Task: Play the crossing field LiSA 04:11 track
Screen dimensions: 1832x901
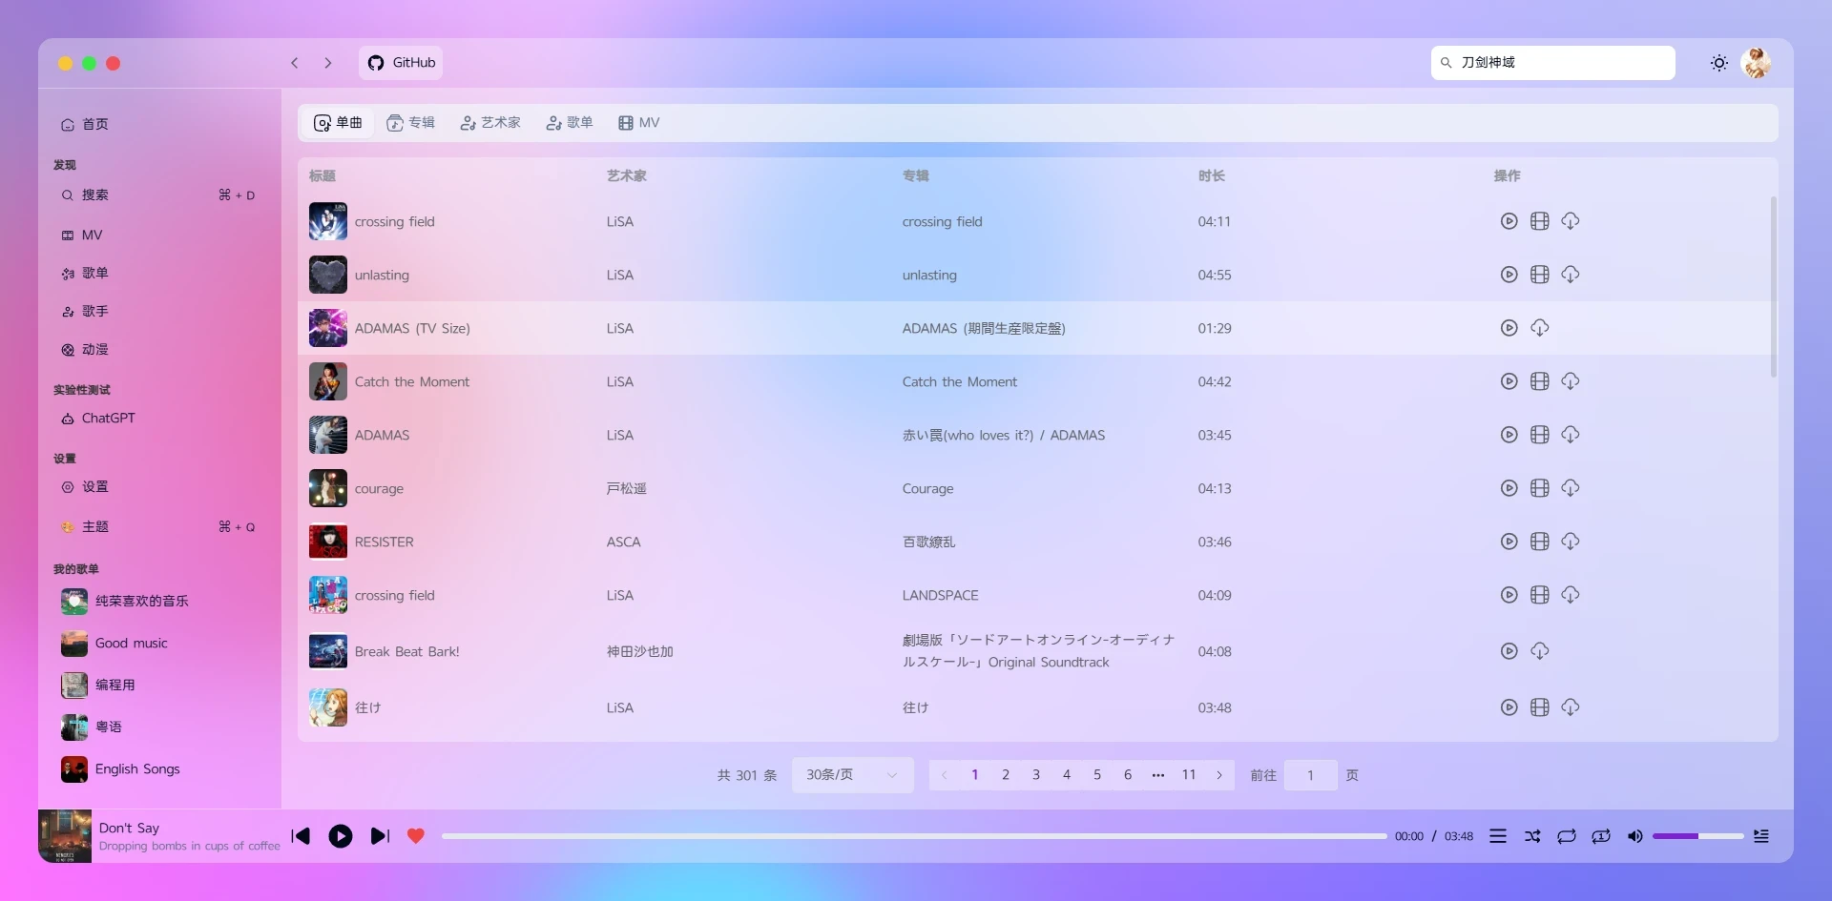Action: click(x=1509, y=221)
